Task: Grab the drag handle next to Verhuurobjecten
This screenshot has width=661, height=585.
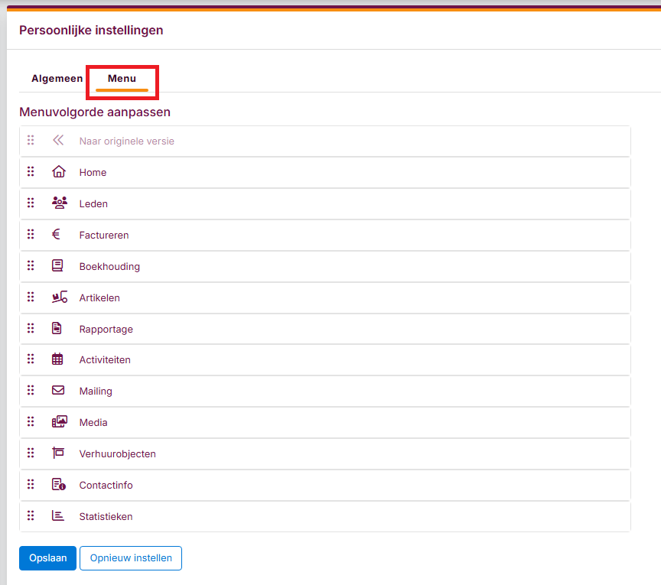Action: (x=31, y=453)
